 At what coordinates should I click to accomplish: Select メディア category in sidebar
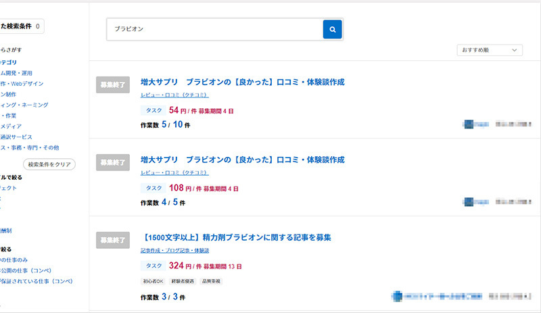coord(11,126)
